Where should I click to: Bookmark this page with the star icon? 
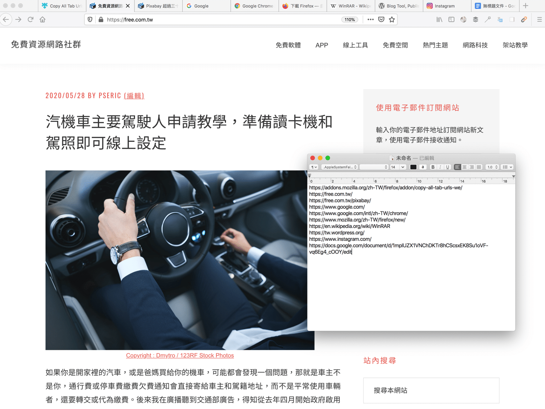pos(392,20)
